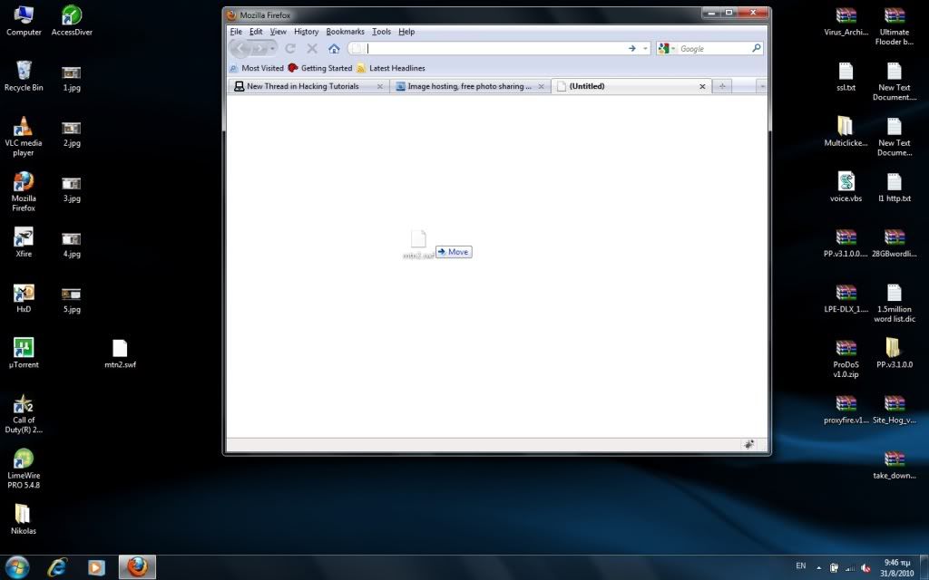Select Virus_Archi... archive on desktop

click(846, 22)
